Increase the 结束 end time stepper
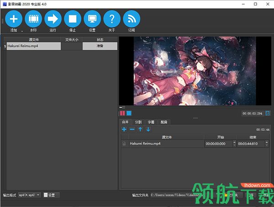 267,142
